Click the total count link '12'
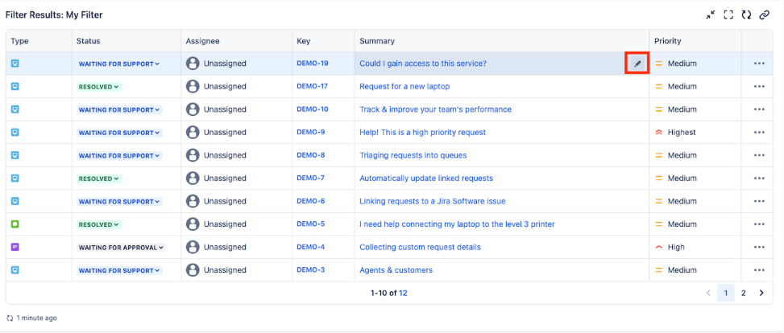The height and width of the screenshot is (333, 784). point(403,293)
